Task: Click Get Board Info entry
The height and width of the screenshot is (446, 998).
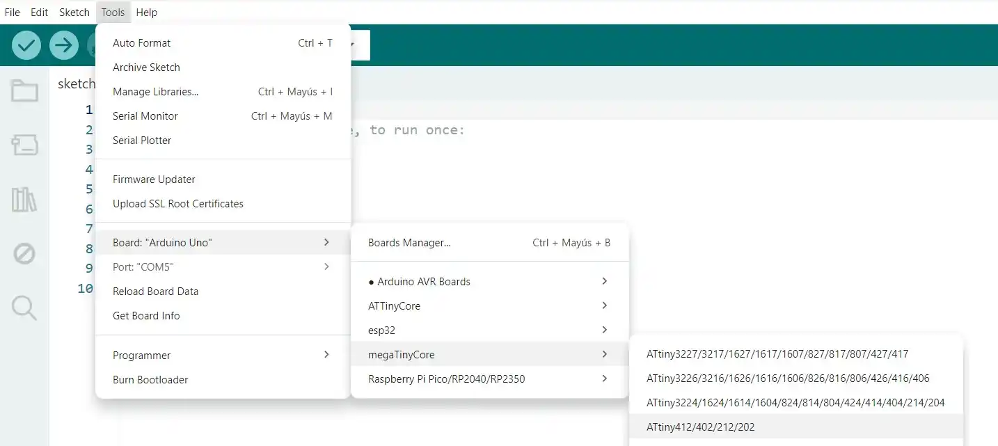Action: pos(223,316)
